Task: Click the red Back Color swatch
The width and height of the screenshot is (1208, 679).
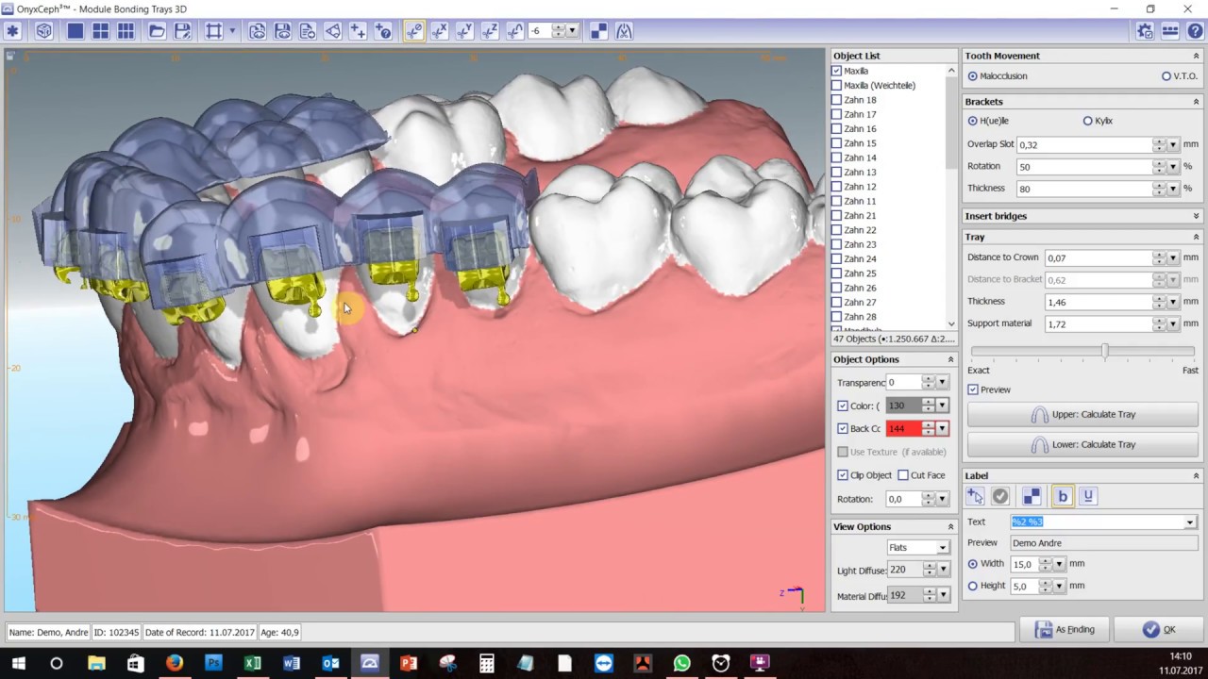Action: (x=903, y=428)
